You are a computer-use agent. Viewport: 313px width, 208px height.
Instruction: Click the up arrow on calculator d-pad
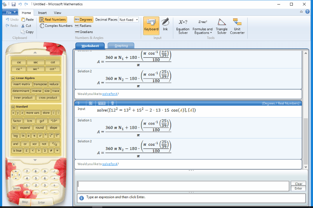(x=16, y=171)
